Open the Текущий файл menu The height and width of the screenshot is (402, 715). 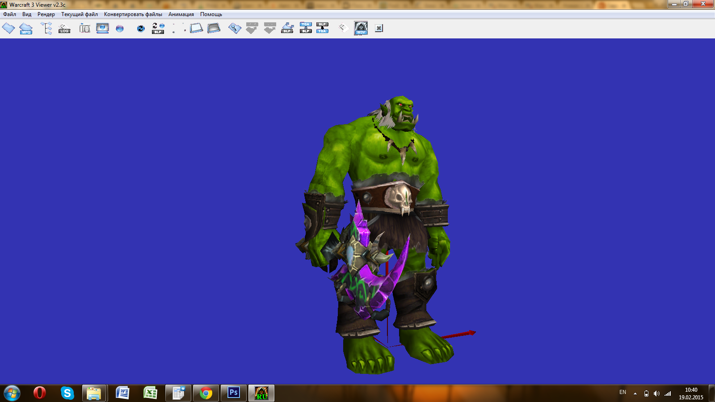tap(80, 14)
